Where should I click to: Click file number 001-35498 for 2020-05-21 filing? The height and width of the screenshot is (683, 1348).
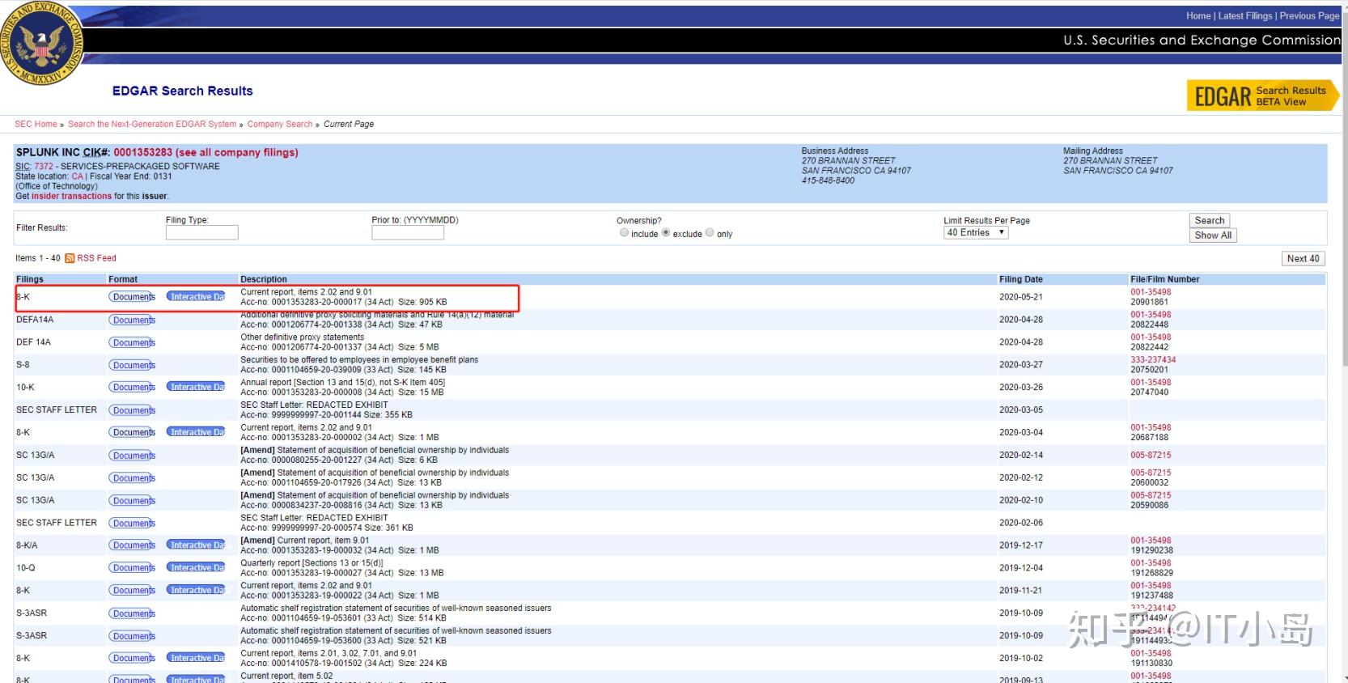click(x=1151, y=292)
